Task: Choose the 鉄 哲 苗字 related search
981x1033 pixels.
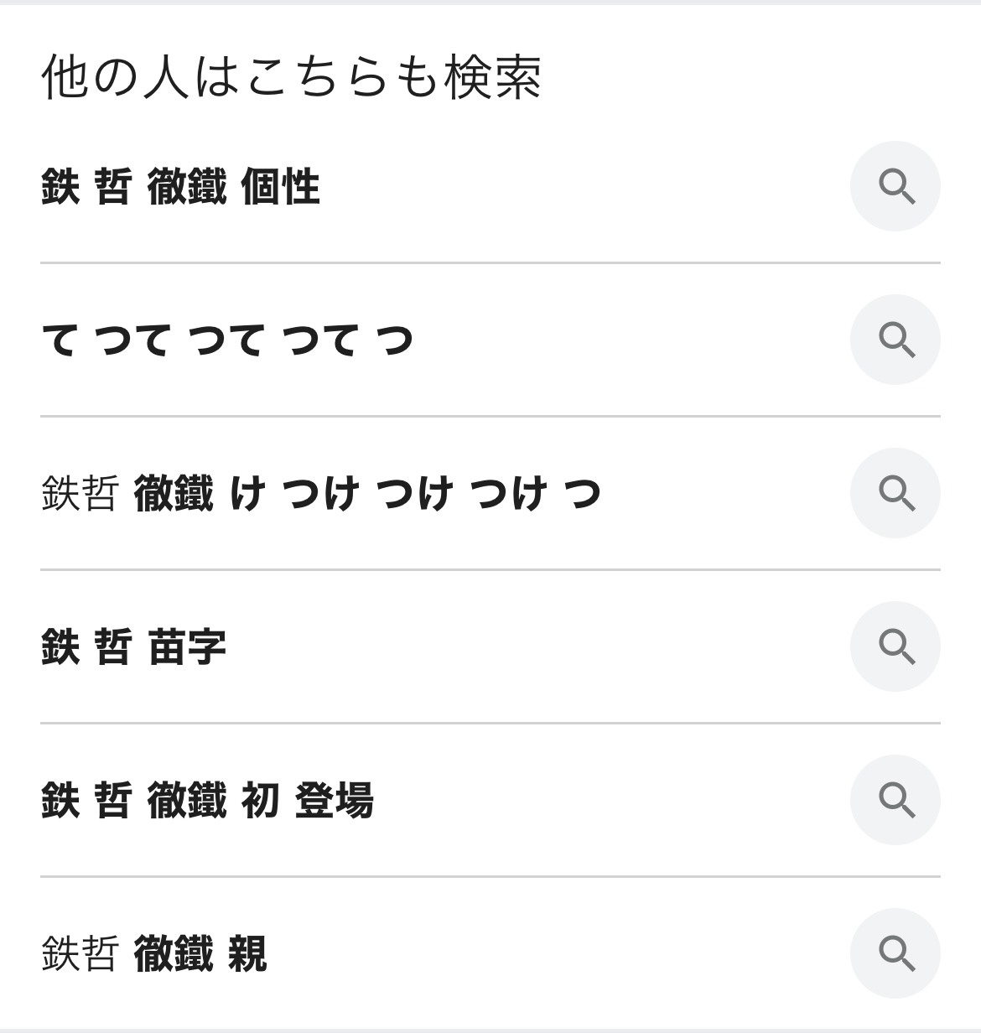Action: click(x=133, y=646)
